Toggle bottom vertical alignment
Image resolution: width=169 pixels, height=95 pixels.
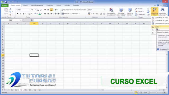[51, 10]
